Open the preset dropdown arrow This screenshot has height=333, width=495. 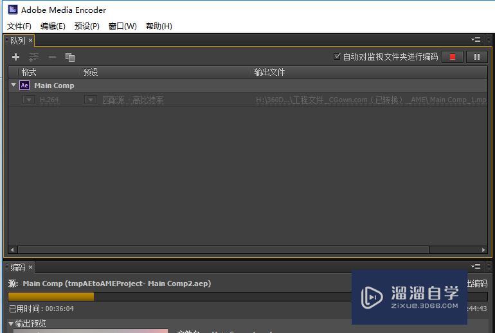[x=90, y=100]
